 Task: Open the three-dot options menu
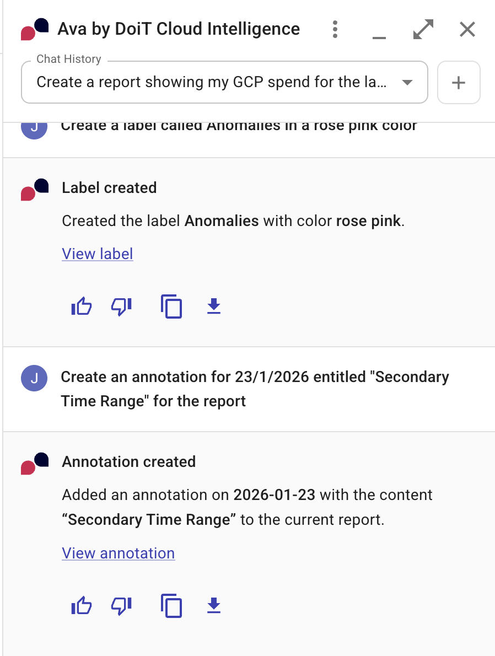[335, 29]
